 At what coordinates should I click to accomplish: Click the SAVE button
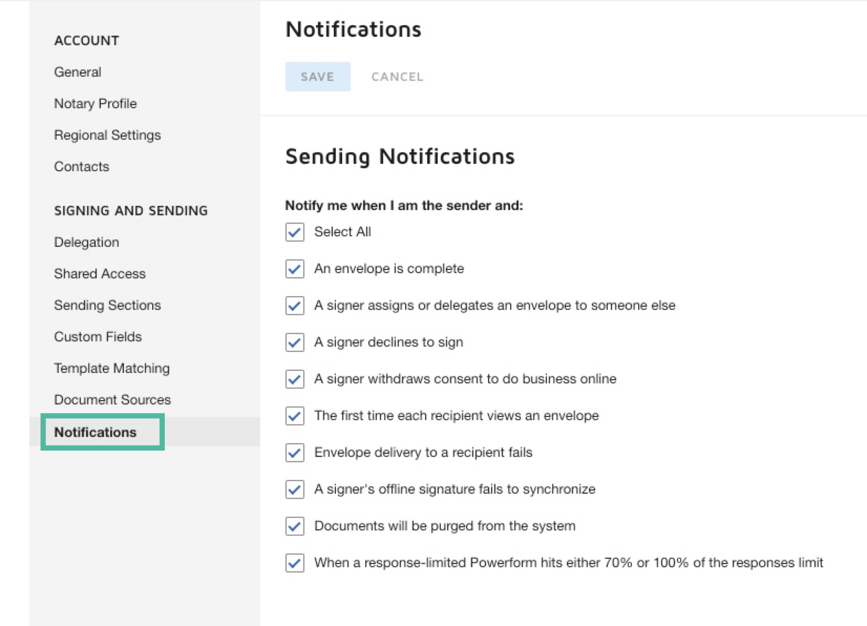(x=318, y=77)
